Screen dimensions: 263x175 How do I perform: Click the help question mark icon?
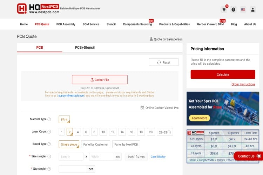pos(234,9)
